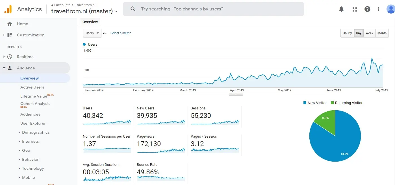Set chart granularity to Week
The height and width of the screenshot is (185, 395).
pyautogui.click(x=369, y=33)
